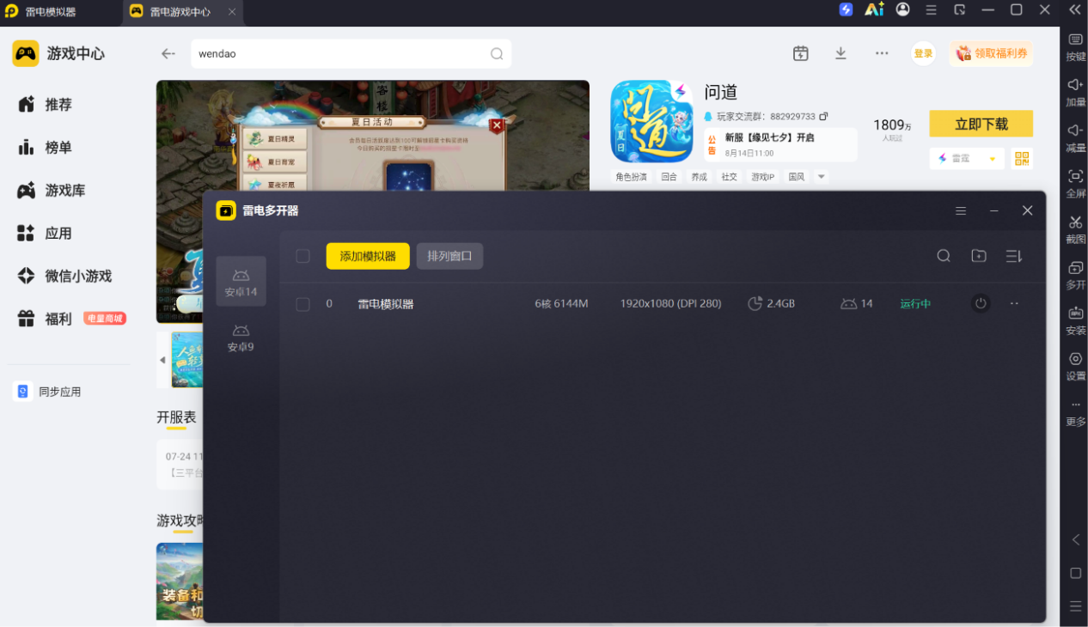The image size is (1088, 627).
Task: Collapse the right toolbar with the double chevron
Action: click(1075, 10)
